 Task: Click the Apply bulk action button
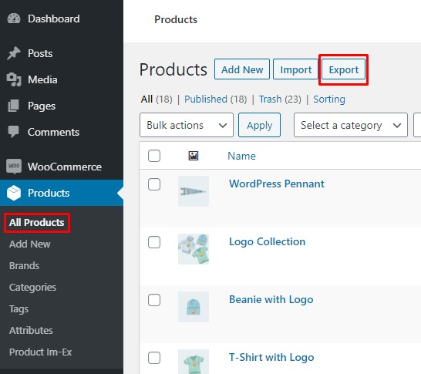tap(259, 125)
